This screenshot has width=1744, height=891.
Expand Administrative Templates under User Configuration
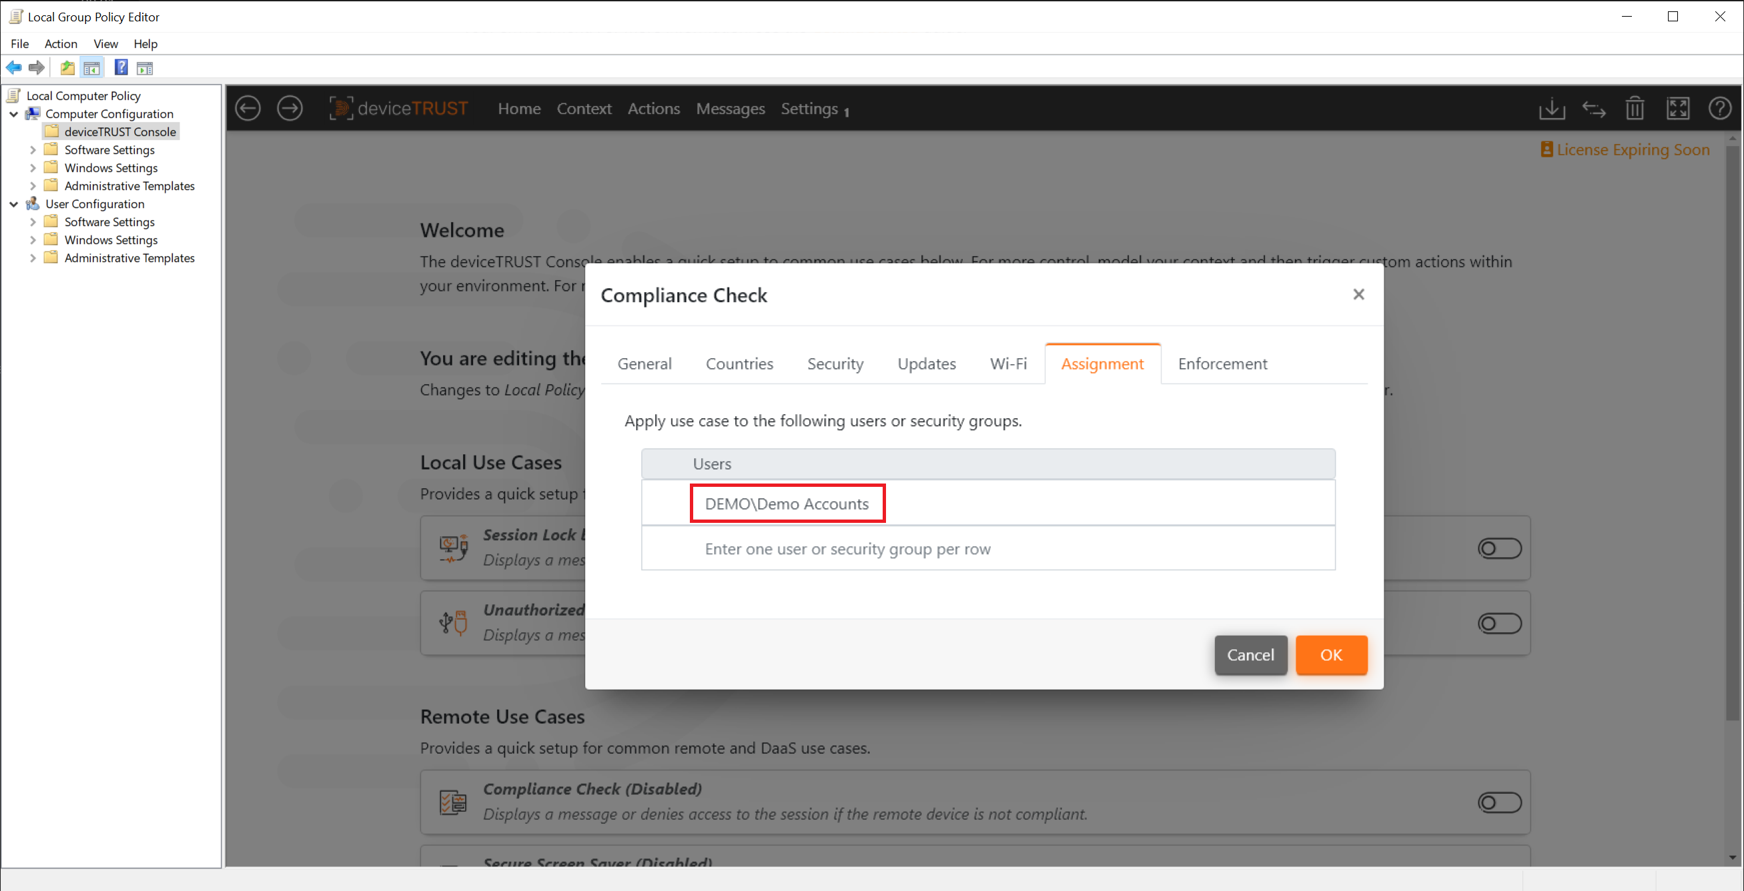pos(33,257)
